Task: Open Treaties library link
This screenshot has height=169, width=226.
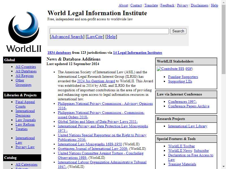Action: pos(21,129)
